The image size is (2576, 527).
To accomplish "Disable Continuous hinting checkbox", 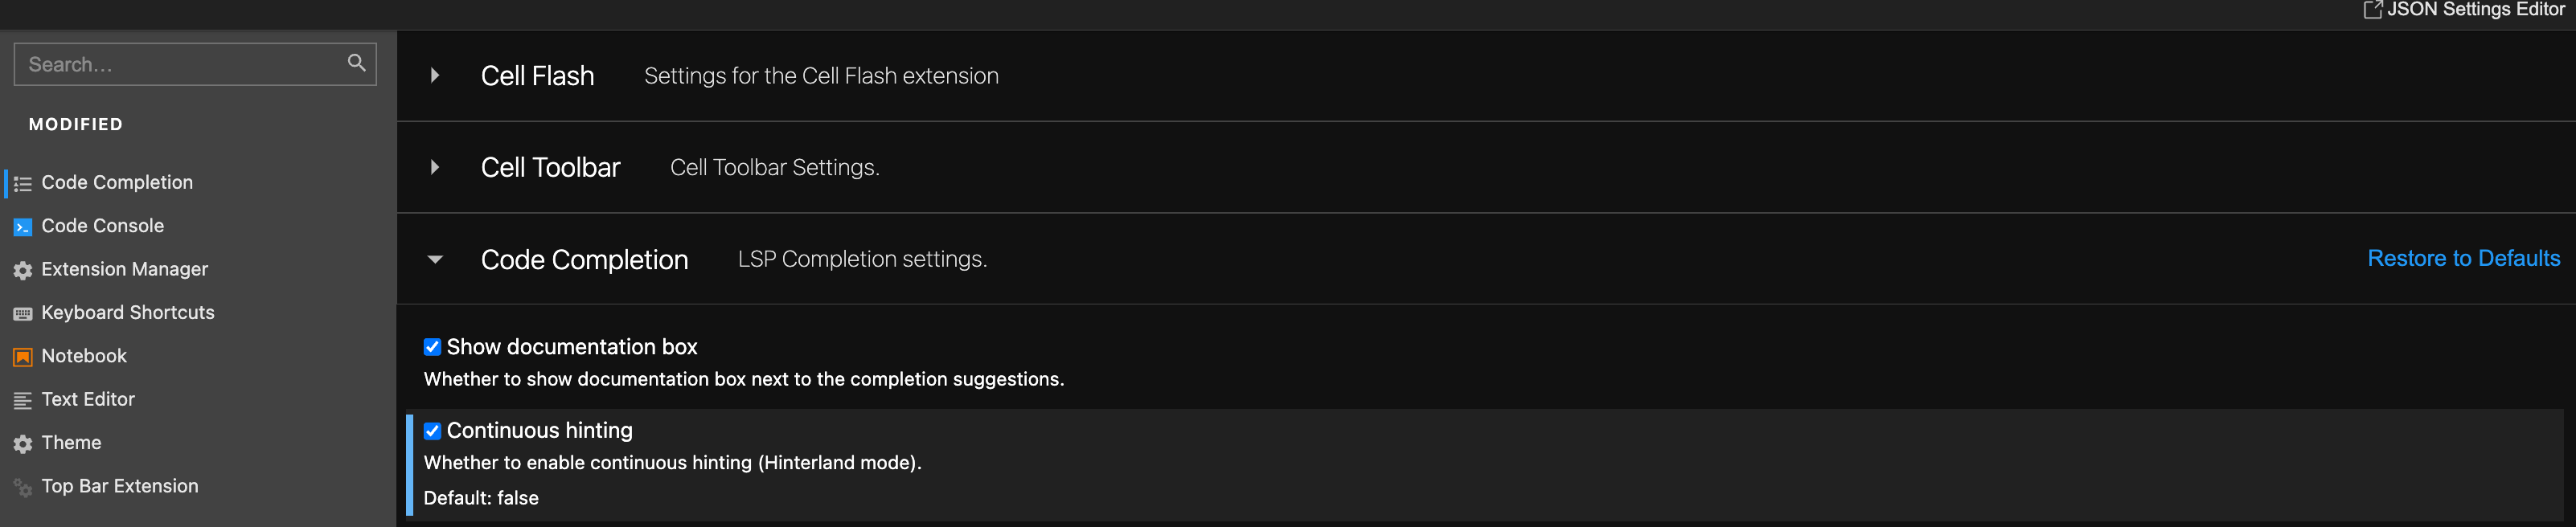I will (432, 431).
